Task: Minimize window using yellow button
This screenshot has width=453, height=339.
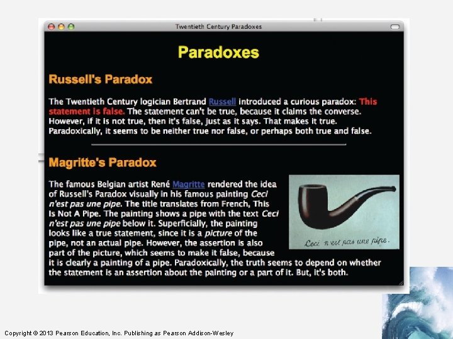Action: pos(61,27)
